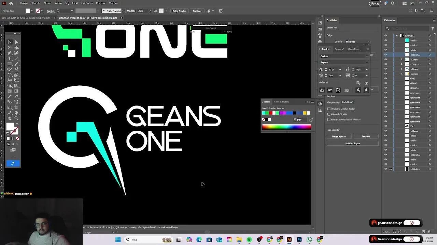
Task: Click the Paylaş share button
Action: [x=375, y=3]
